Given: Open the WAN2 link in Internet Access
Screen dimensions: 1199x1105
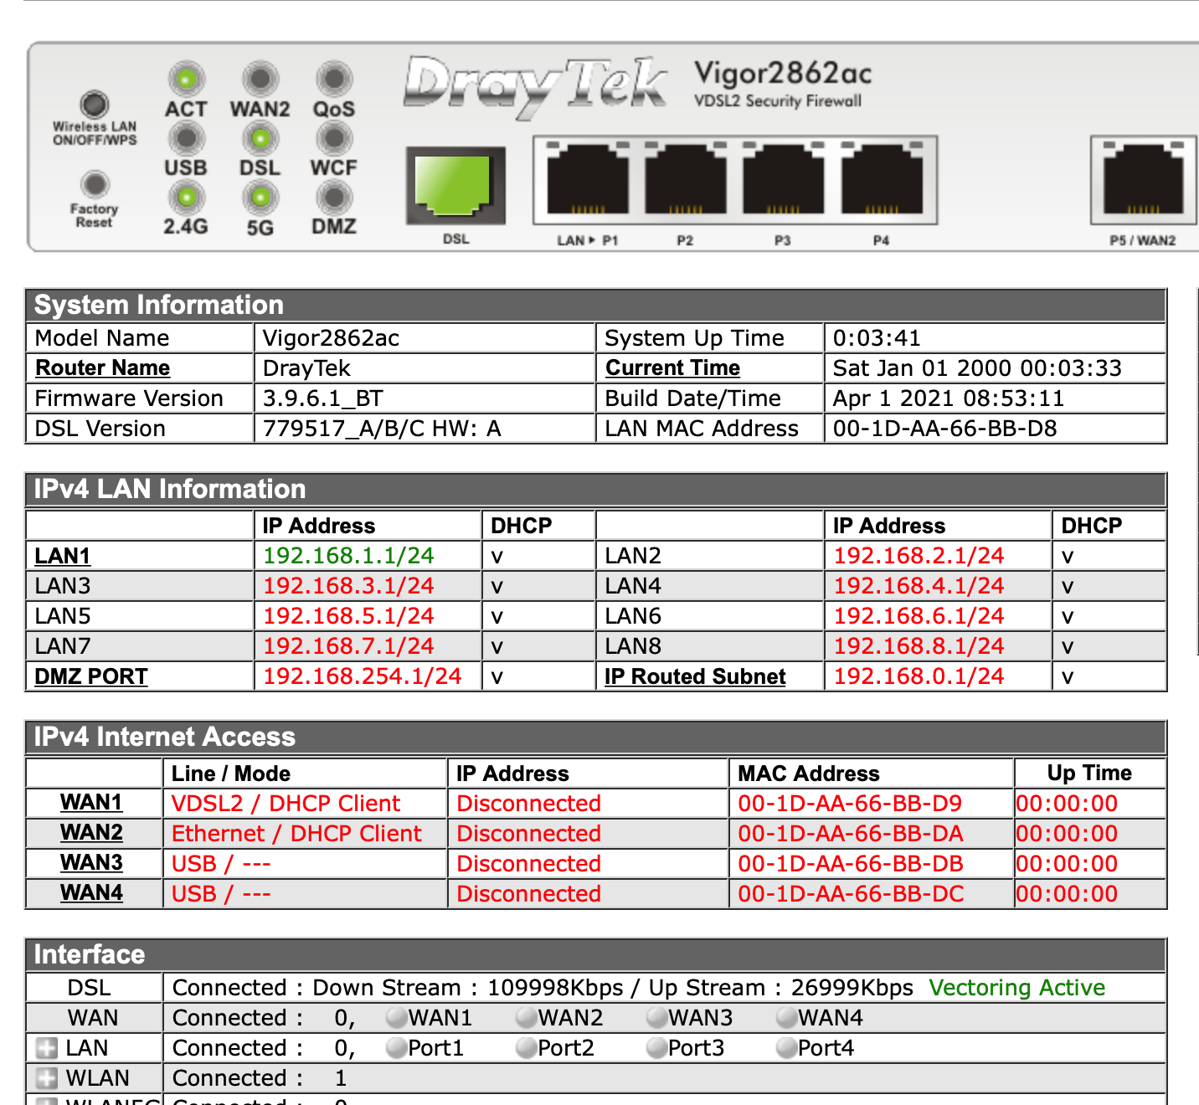Looking at the screenshot, I should click(91, 832).
